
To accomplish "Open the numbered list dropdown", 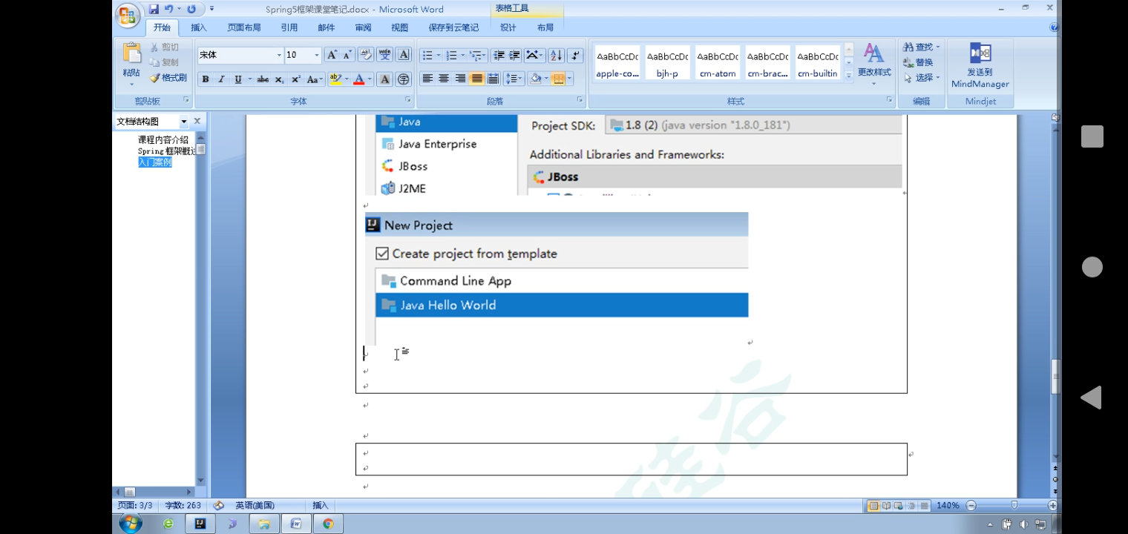I will 462,56.
